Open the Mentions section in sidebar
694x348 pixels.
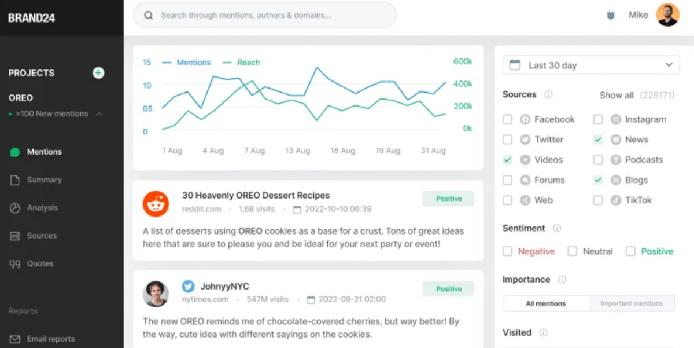tap(43, 152)
